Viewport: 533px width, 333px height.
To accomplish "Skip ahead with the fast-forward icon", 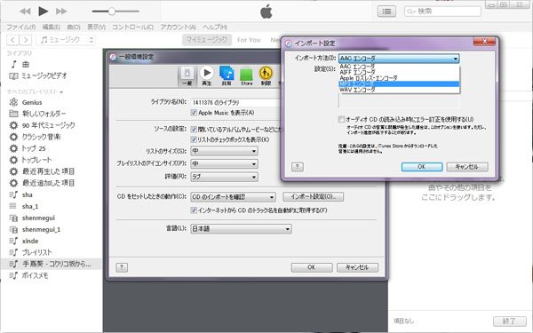I will pos(61,12).
